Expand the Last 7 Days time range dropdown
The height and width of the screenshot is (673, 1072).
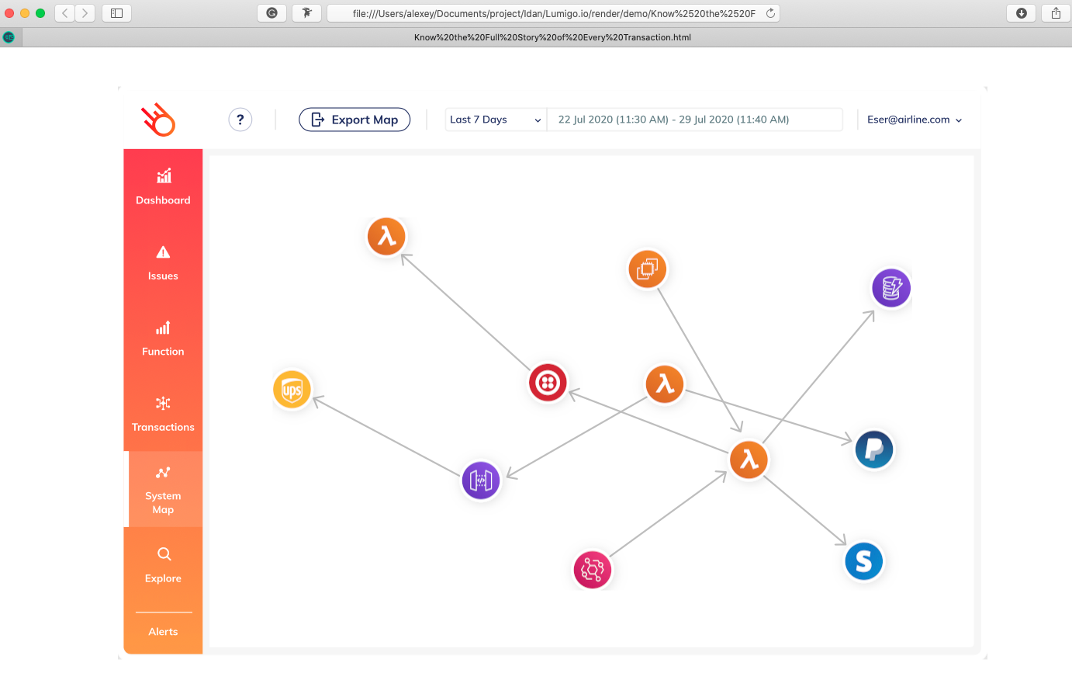coord(495,120)
